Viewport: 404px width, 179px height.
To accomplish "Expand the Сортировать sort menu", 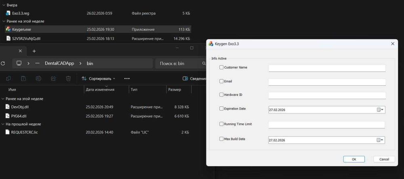I will (99, 78).
